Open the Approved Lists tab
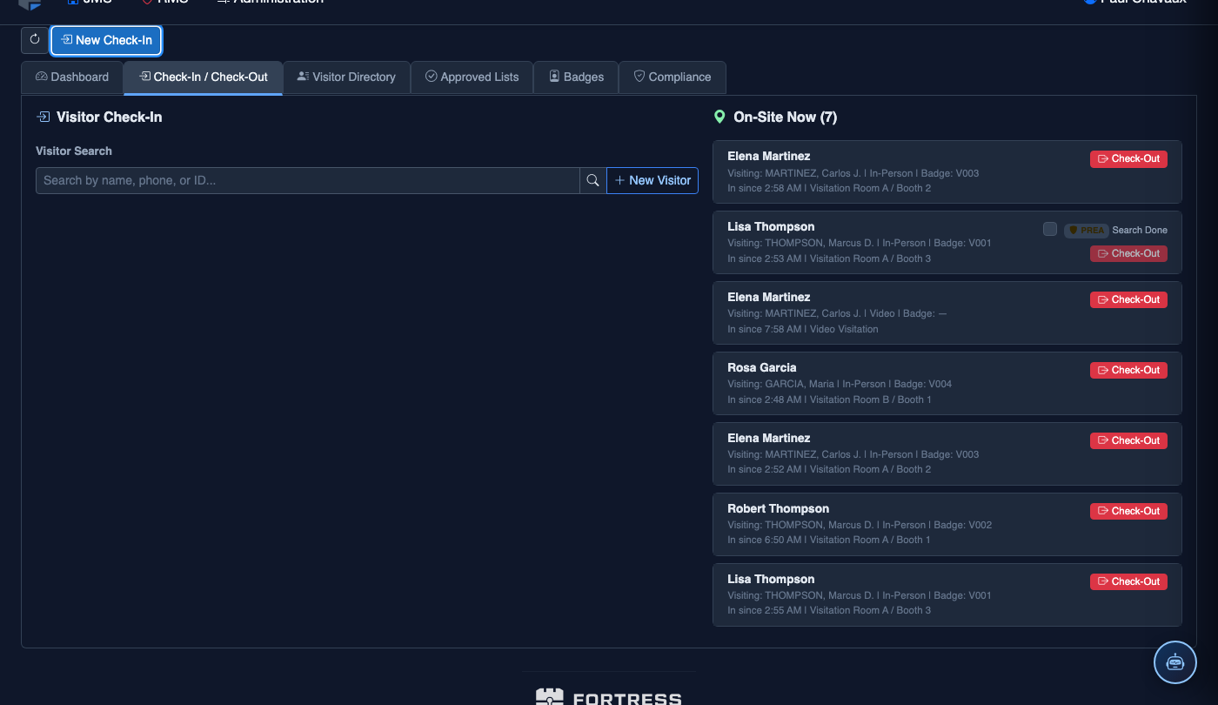 [472, 77]
